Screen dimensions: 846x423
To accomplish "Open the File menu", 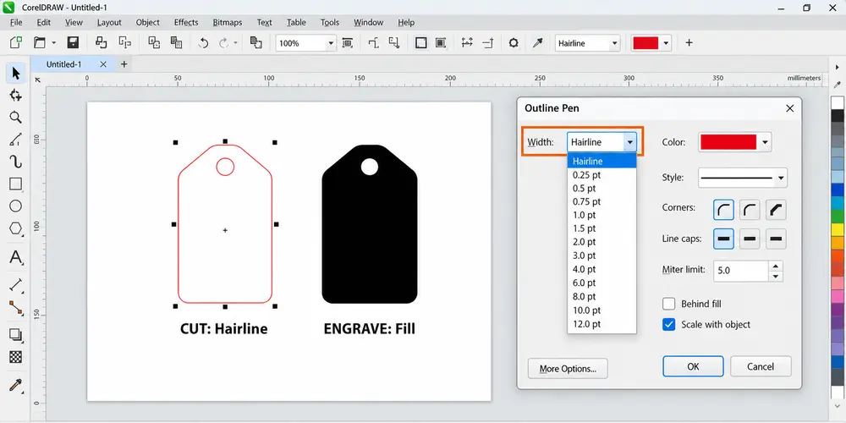I will click(16, 22).
